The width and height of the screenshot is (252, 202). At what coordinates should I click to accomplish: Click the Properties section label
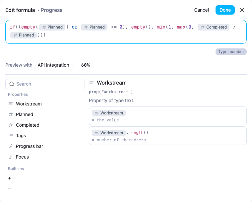(x=18, y=95)
